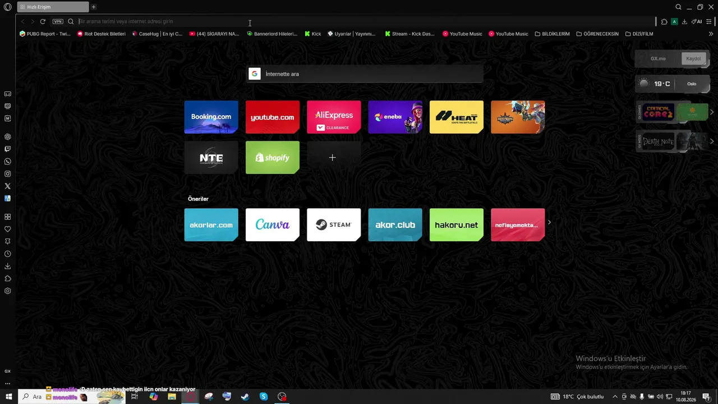Open the eneba speed dial tile

(395, 117)
